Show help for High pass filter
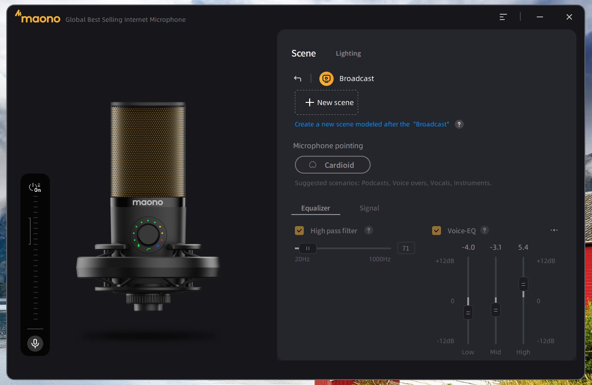The height and width of the screenshot is (385, 592). 368,230
